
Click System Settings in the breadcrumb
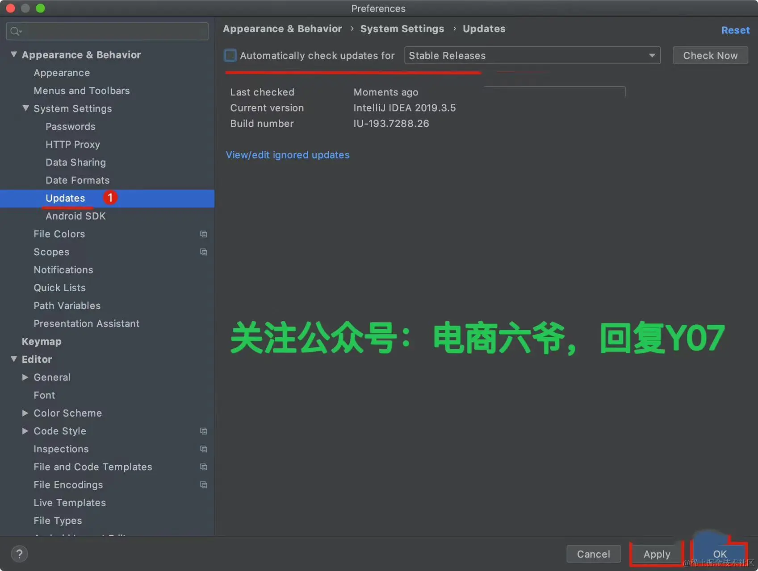click(x=402, y=29)
